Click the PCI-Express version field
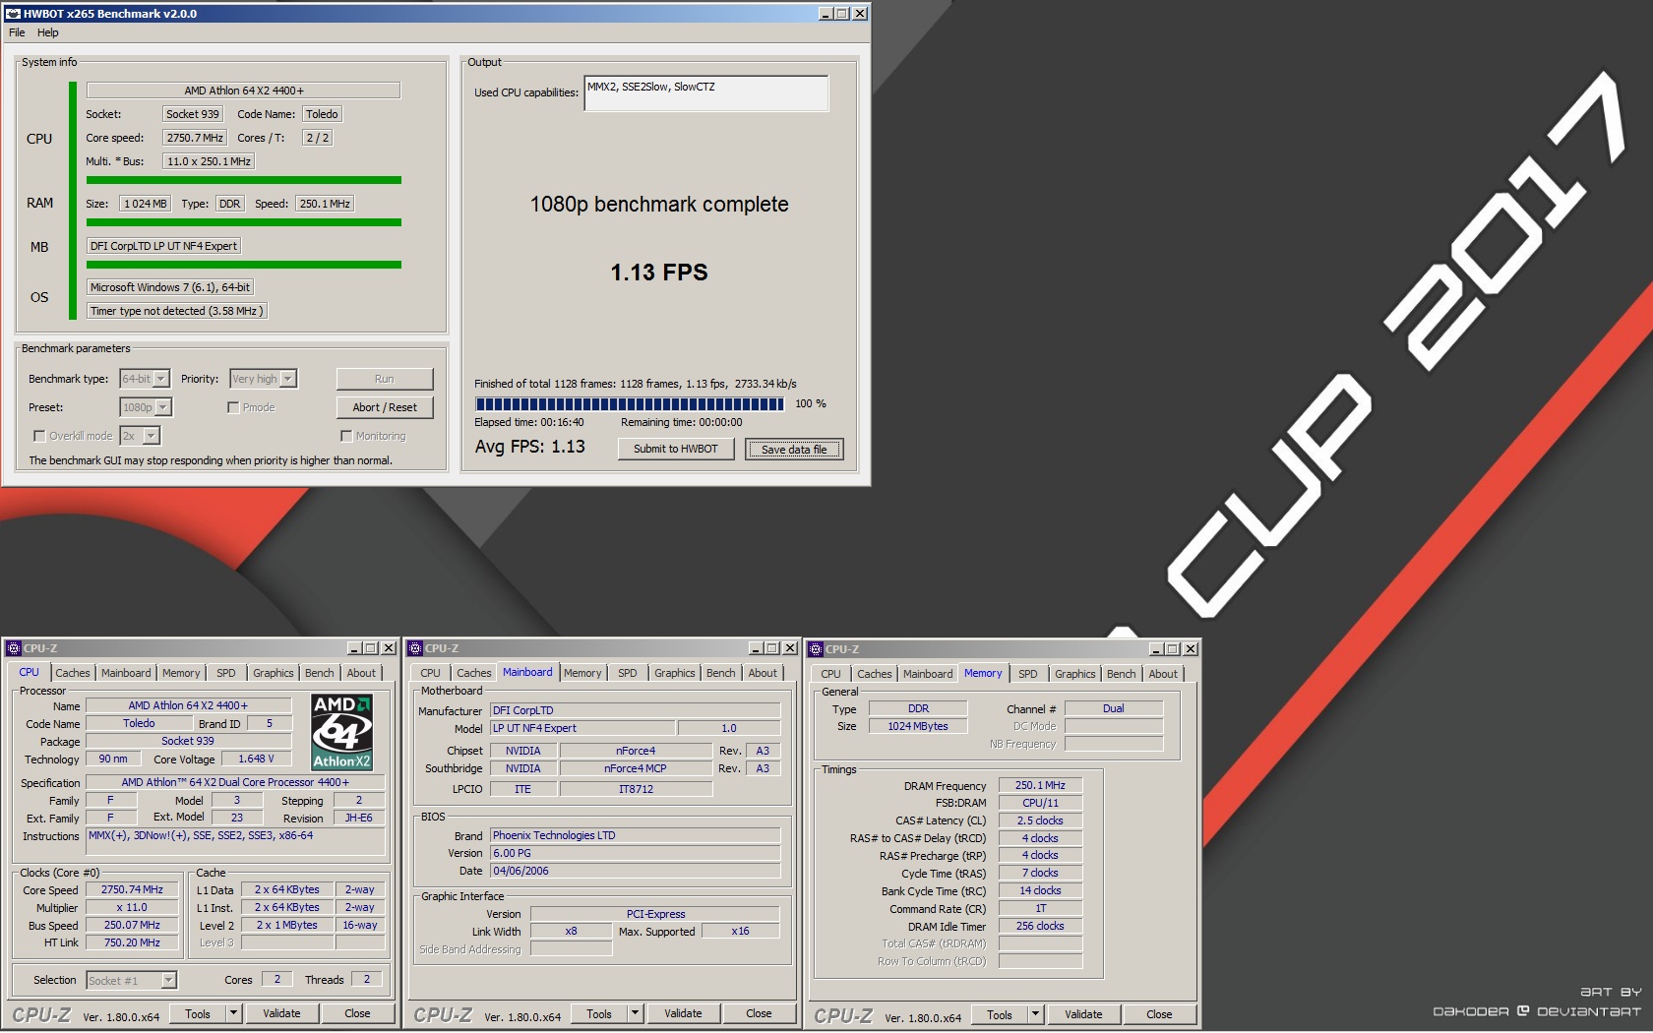Screen dimensions: 1653x1033 click(655, 914)
